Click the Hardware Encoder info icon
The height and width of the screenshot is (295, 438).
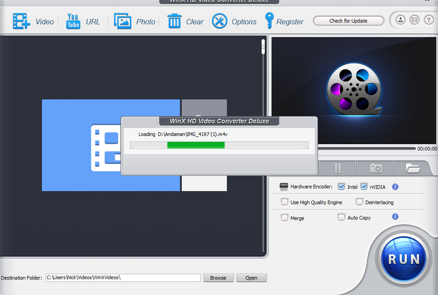(x=395, y=187)
